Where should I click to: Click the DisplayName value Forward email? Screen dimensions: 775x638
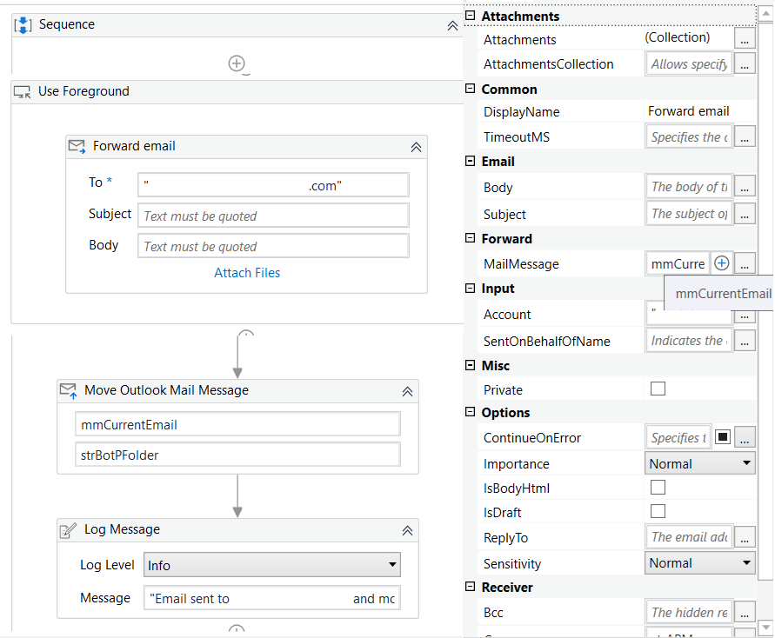(689, 111)
